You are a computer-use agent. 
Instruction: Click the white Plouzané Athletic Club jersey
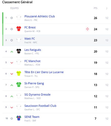pos(19,17)
